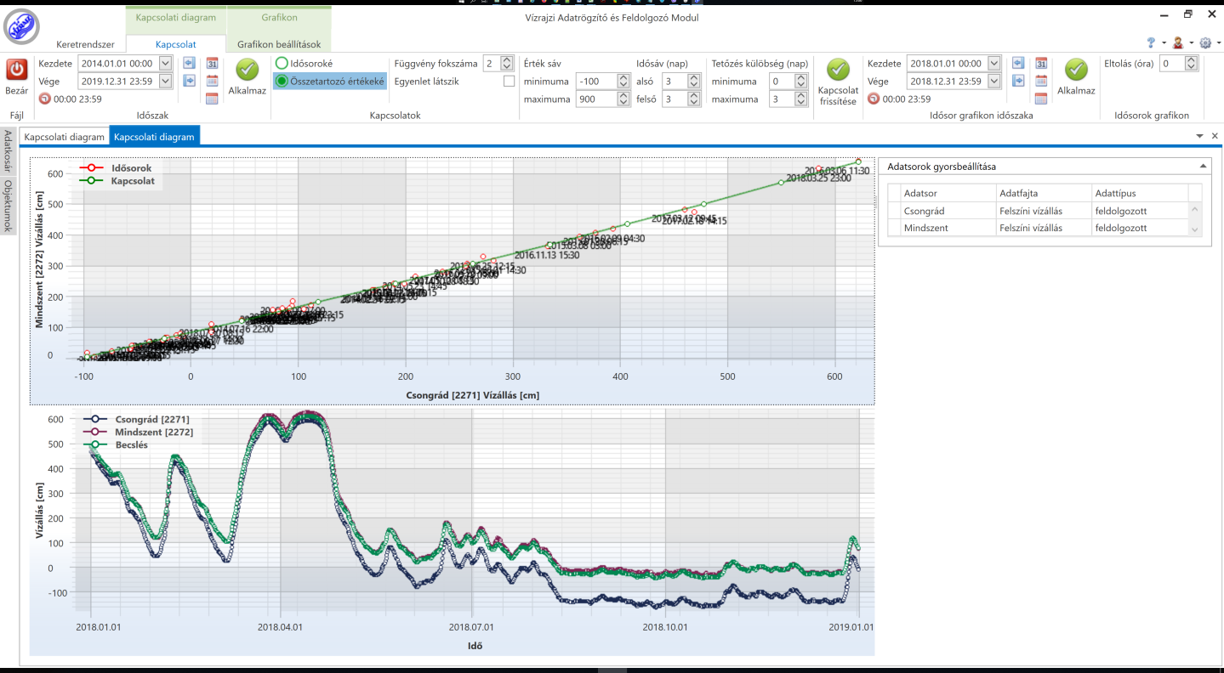Viewport: 1224px width, 673px height.
Task: Click bottom calendar grid icon in Idősor grafikon időszaka
Action: point(1041,99)
